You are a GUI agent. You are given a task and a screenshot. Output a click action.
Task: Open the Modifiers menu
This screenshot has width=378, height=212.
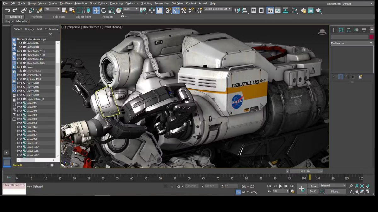(66, 3)
